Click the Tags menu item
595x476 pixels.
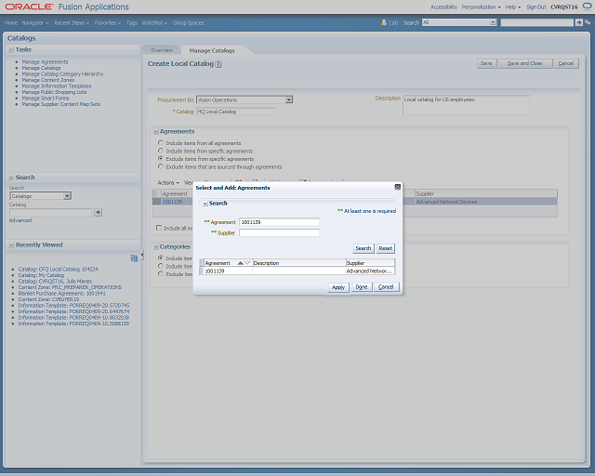click(132, 22)
